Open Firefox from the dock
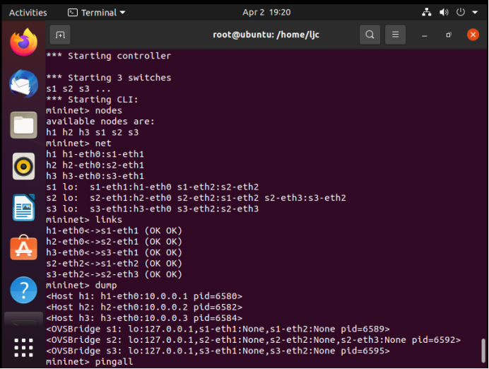The image size is (489, 369). [x=24, y=42]
